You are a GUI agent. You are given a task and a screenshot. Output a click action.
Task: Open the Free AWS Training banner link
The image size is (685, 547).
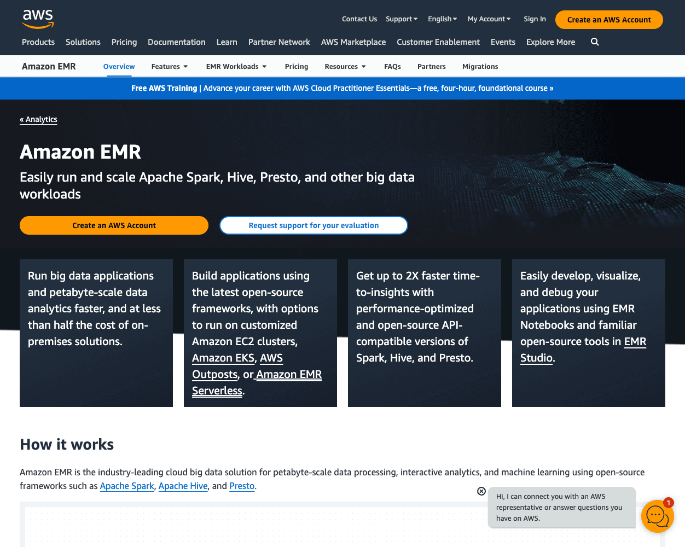(x=342, y=88)
